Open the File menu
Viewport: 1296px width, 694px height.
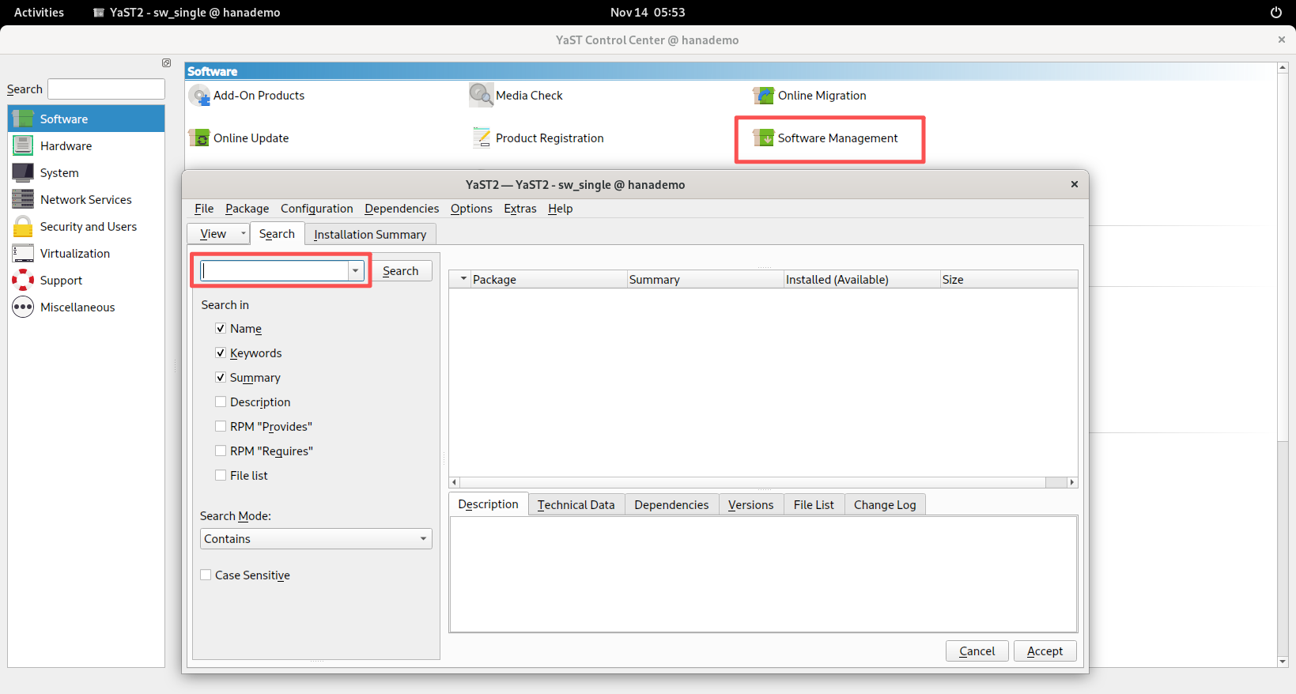coord(204,209)
